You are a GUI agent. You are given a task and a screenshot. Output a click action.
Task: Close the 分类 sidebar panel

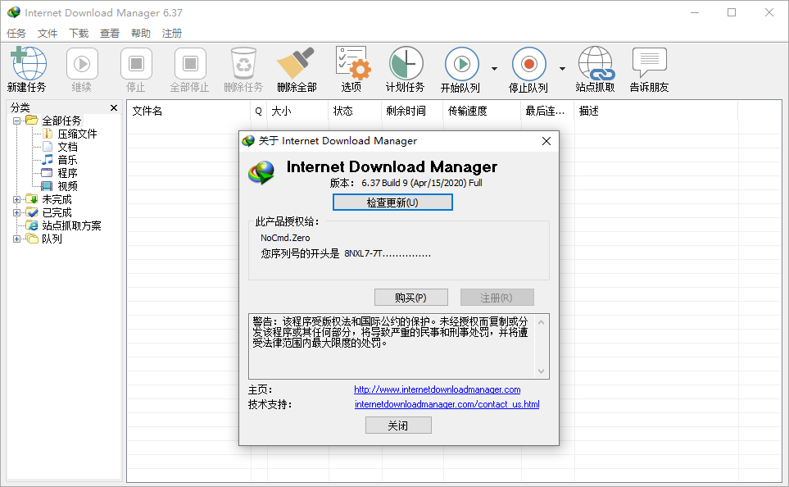point(114,107)
